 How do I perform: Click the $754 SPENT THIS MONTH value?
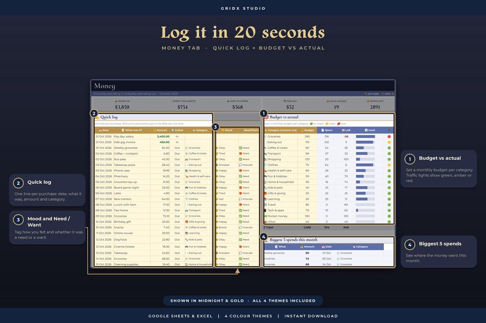tap(182, 107)
